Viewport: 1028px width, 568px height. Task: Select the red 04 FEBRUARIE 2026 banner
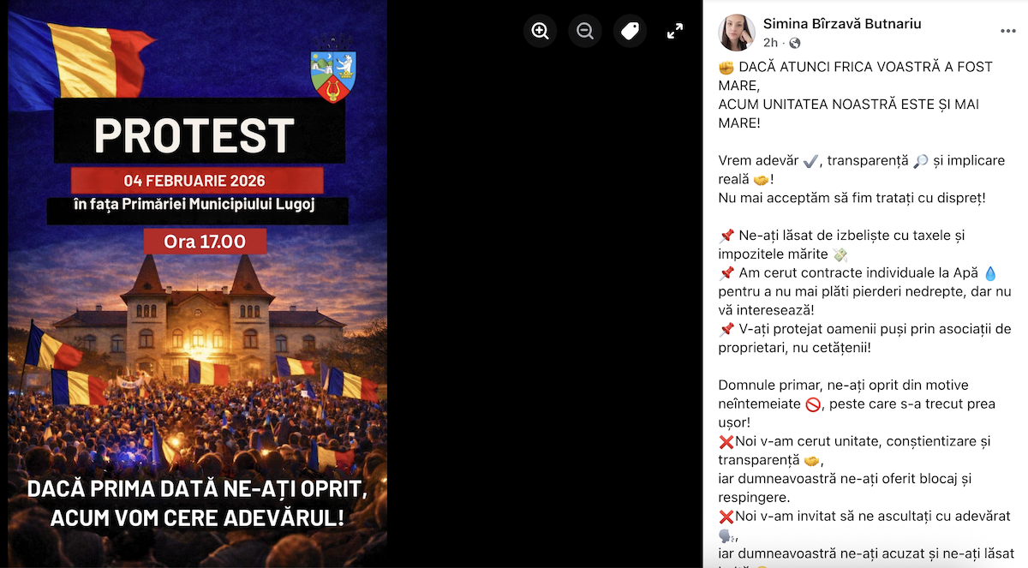[x=196, y=181]
